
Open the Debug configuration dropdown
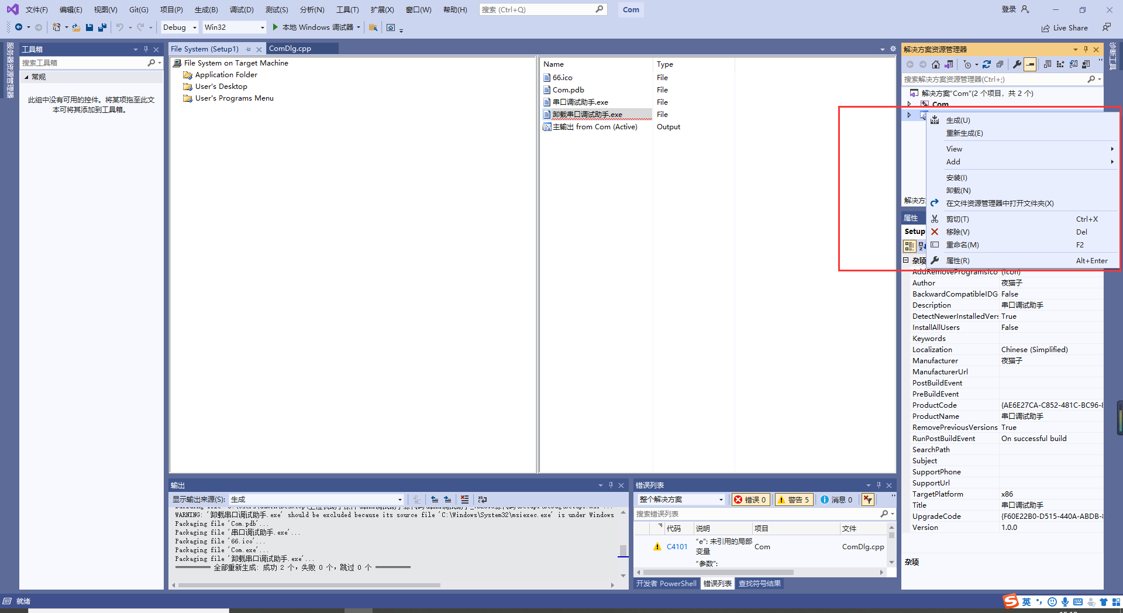(x=180, y=27)
